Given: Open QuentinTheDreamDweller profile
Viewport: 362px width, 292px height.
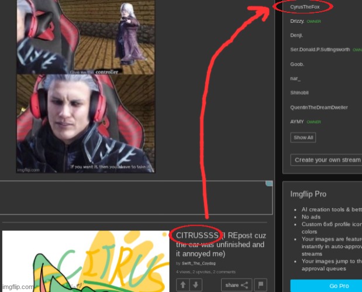Looking at the screenshot, I should pos(319,108).
